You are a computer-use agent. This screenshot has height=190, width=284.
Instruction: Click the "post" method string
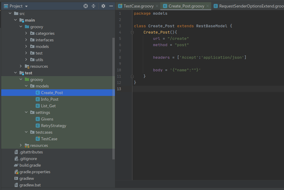(x=182, y=45)
